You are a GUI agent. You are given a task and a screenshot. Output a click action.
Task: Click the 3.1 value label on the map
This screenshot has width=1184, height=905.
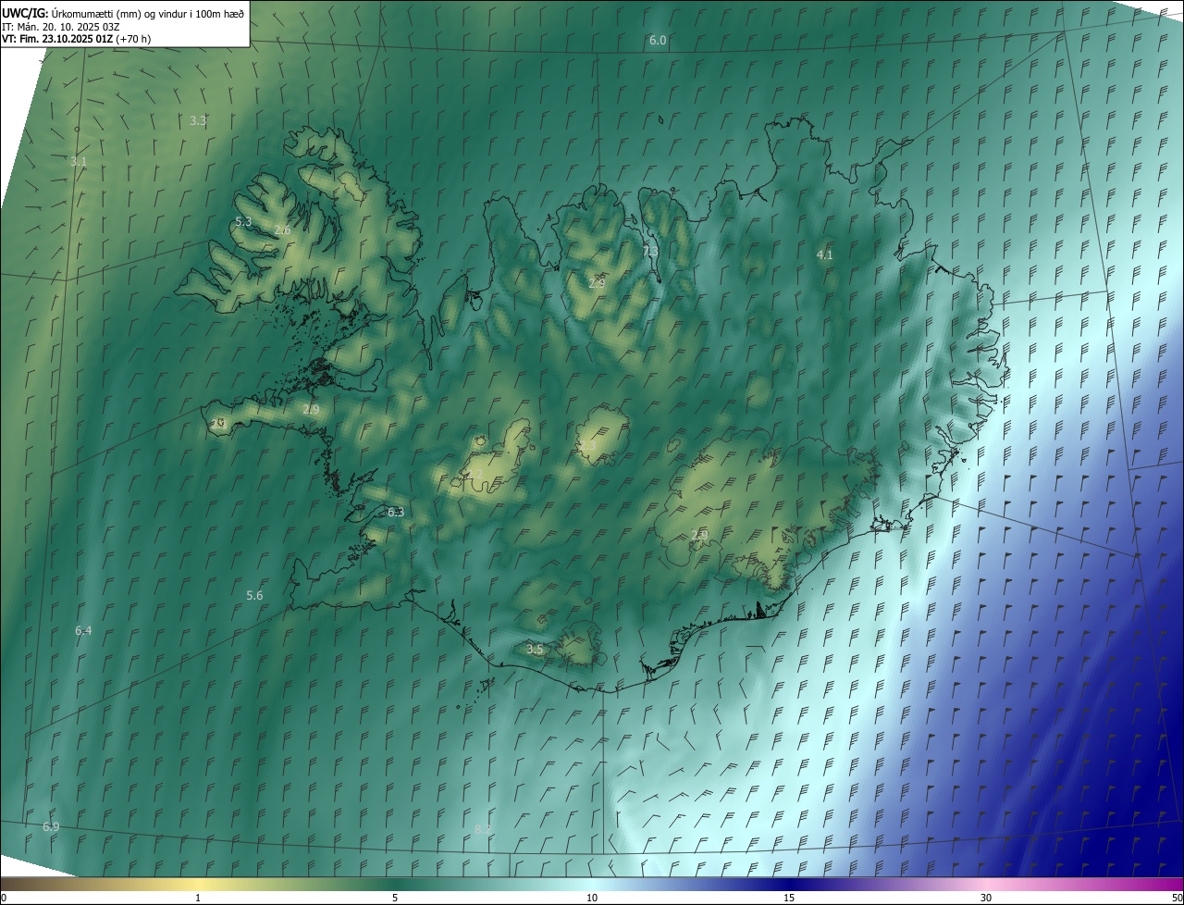point(79,161)
